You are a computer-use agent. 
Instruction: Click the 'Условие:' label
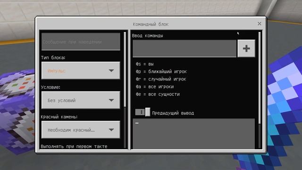[x=50, y=87]
